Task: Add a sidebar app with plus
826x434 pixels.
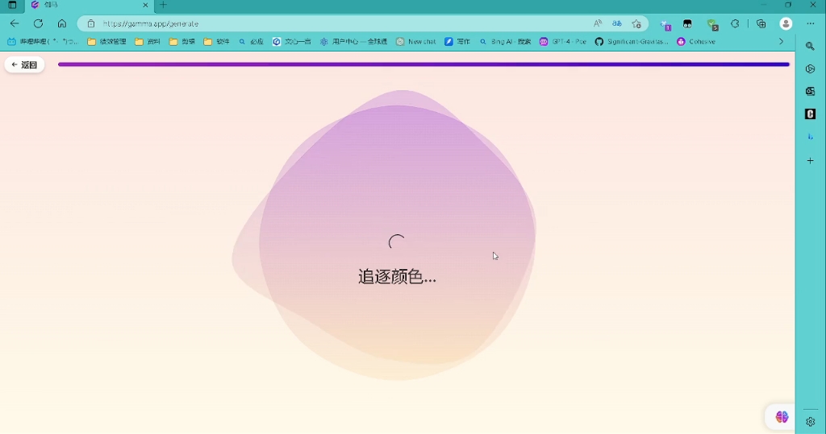Action: tap(810, 160)
